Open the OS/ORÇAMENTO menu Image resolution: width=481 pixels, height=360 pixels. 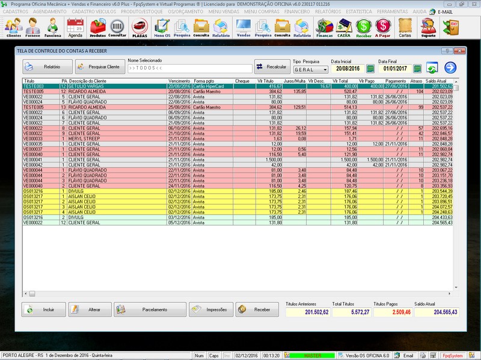186,11
